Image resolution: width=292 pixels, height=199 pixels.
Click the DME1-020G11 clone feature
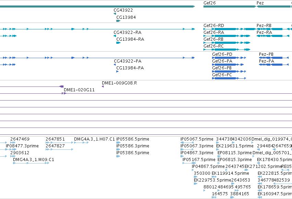(177, 93)
